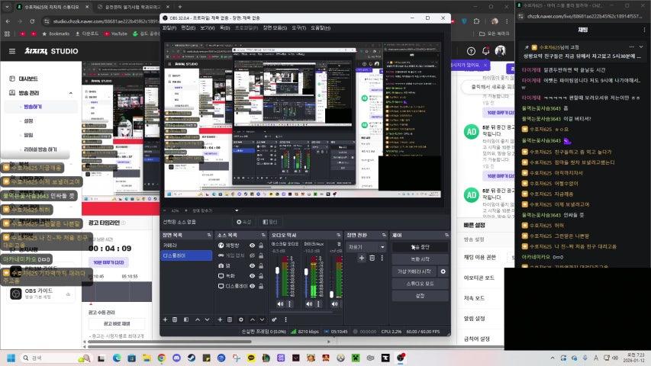Click the advanced audio properties gears icon
The height and width of the screenshot is (366, 651).
tap(275, 319)
